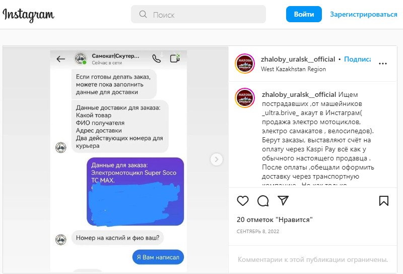Save the post with the bookmark icon
Image resolution: width=403 pixels, height=274 pixels.
[384, 201]
